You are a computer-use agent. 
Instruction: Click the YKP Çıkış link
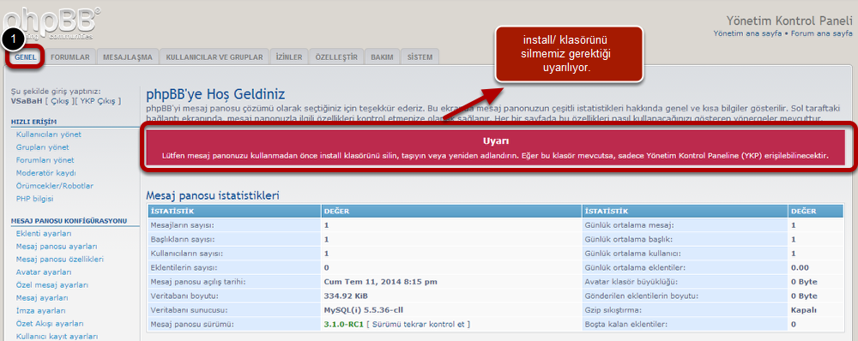98,101
